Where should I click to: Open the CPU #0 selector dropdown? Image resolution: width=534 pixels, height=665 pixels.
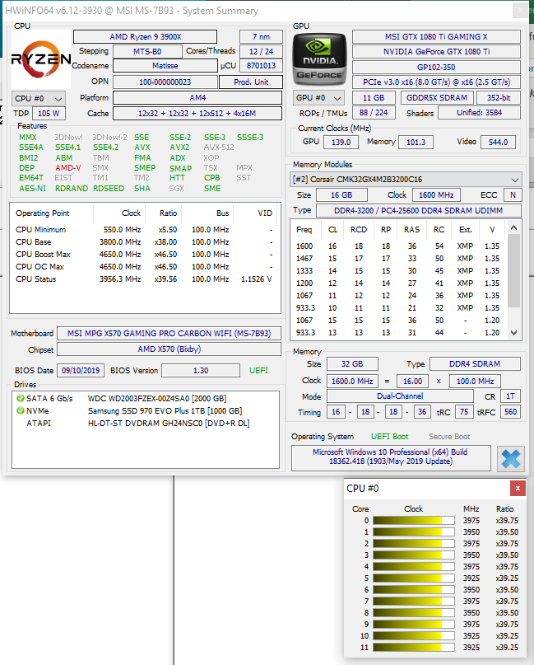click(x=39, y=98)
